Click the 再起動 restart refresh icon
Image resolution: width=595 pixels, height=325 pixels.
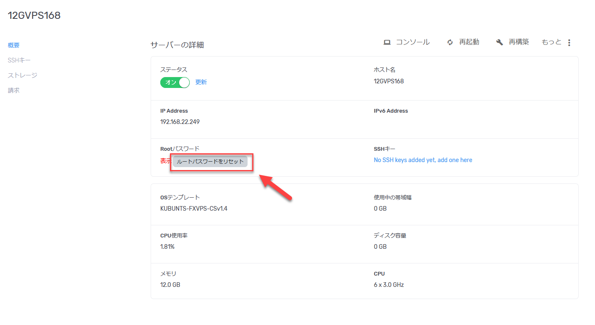449,42
